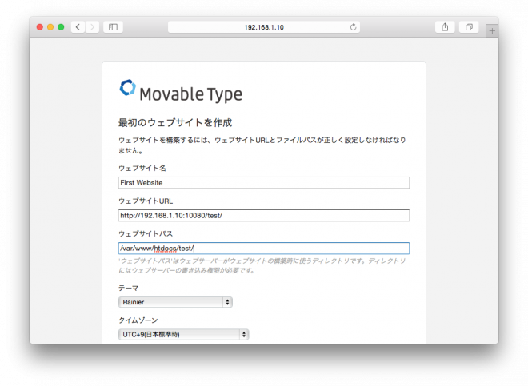Open the Share menu icon
Image resolution: width=528 pixels, height=386 pixels.
click(445, 27)
